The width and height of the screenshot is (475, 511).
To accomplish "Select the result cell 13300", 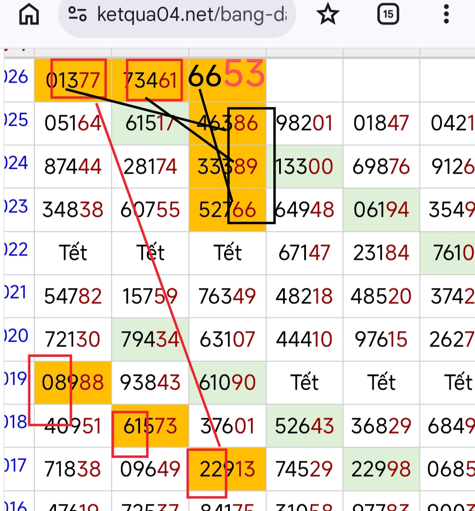I will coord(304,167).
